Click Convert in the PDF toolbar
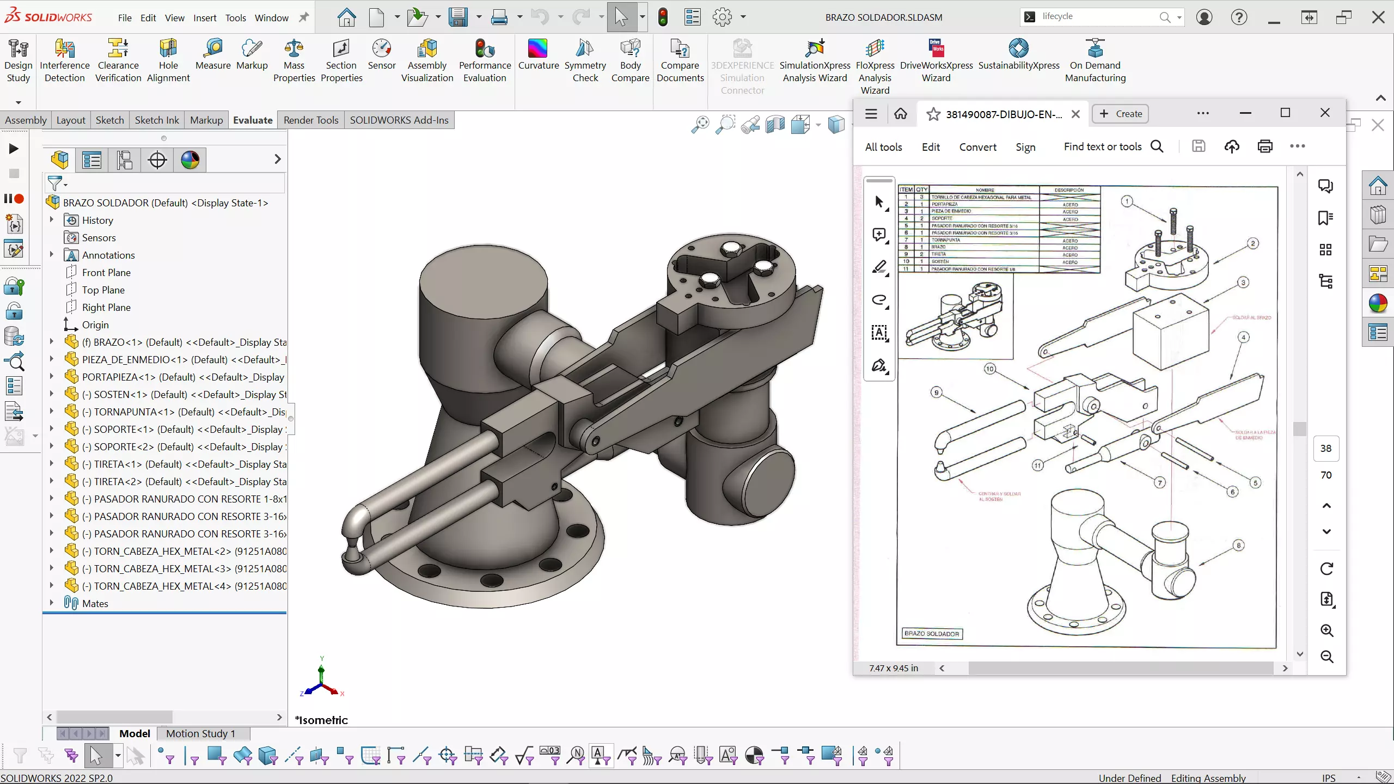 click(977, 147)
